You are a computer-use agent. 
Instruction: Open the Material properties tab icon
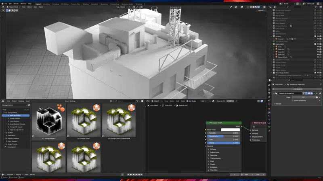(x=269, y=130)
